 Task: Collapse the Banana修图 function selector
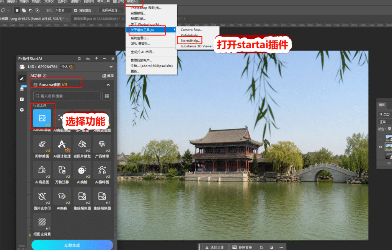[x=108, y=84]
